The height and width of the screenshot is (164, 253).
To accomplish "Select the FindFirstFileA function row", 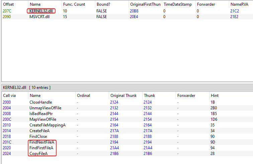I will [x=127, y=148].
